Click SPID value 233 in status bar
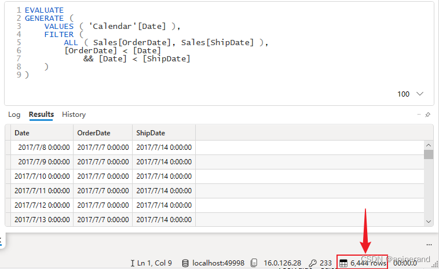The image size is (439, 269). (325, 263)
